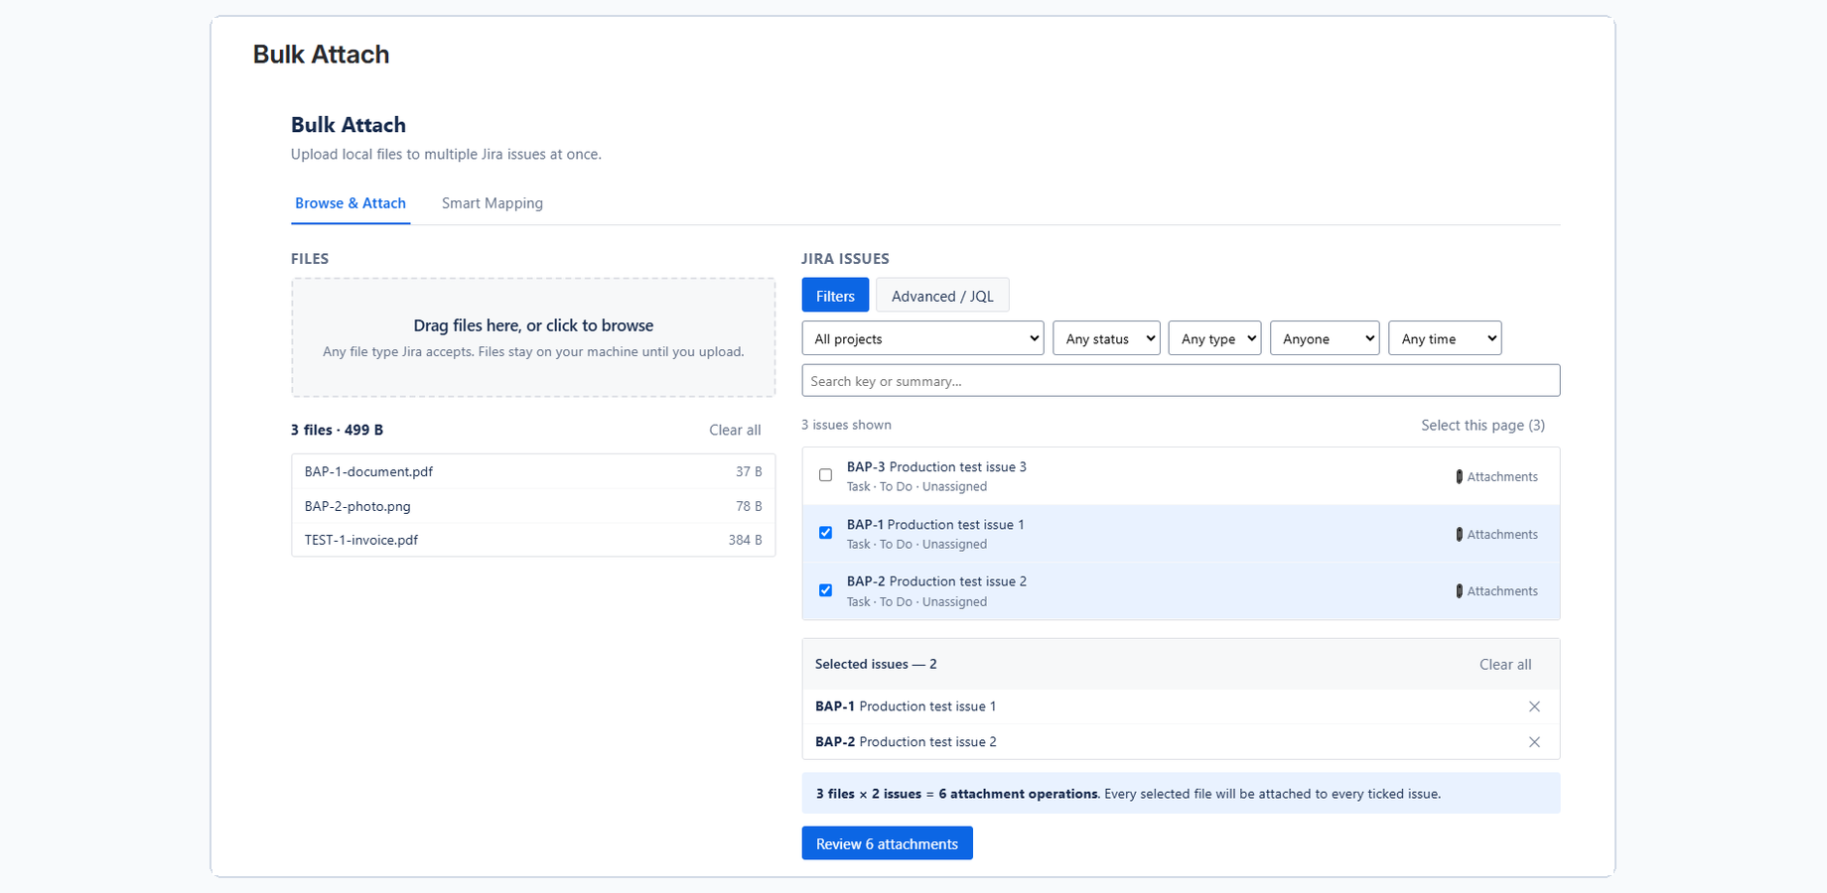
Task: Click the 3 issues shown label
Action: coord(846,425)
